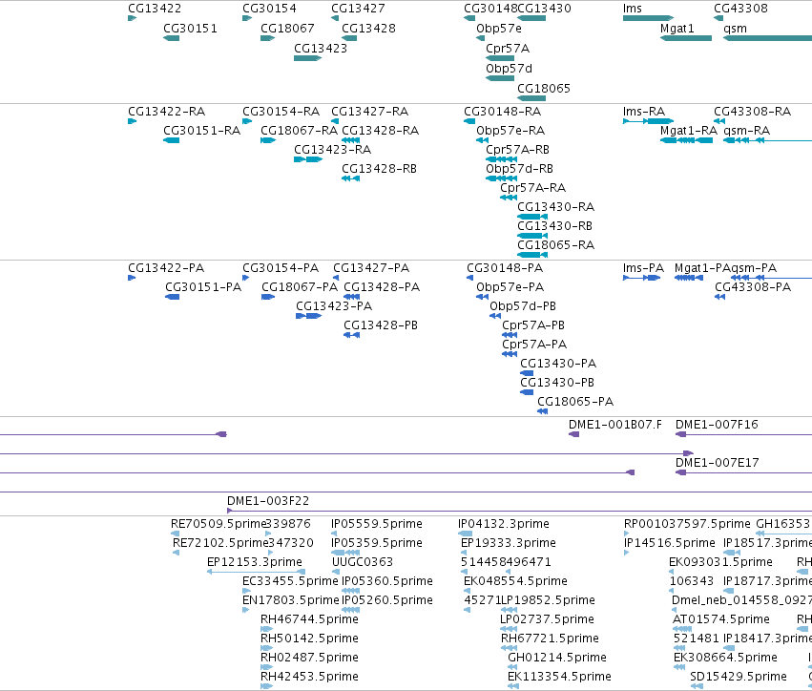This screenshot has width=812, height=691.
Task: Select transcript CG13422-RA label
Action: click(166, 112)
